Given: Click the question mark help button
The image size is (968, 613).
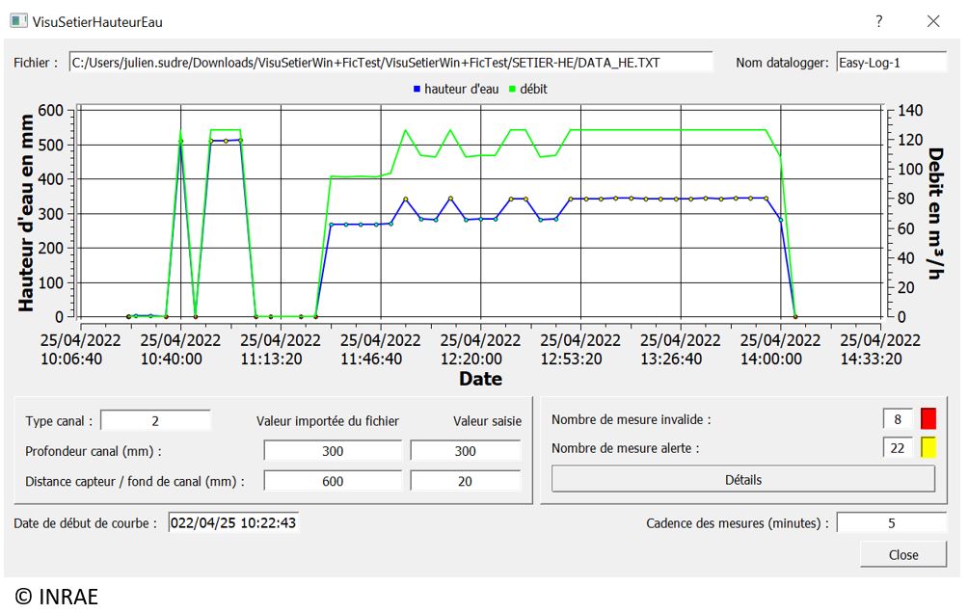Looking at the screenshot, I should 878,20.
